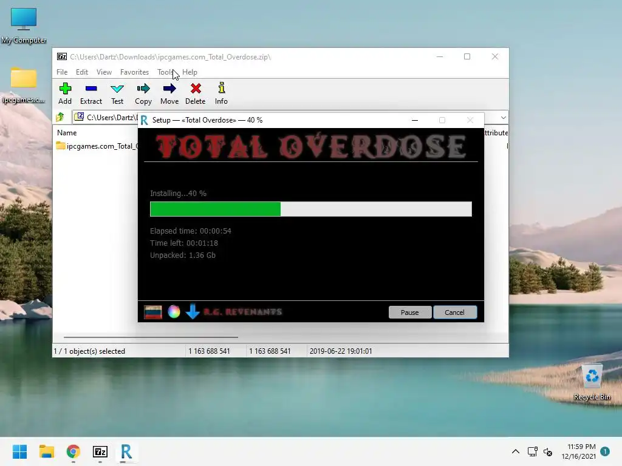Click the 'Unpacked: 1.36 Gb' text
The width and height of the screenshot is (622, 466).
(182, 255)
